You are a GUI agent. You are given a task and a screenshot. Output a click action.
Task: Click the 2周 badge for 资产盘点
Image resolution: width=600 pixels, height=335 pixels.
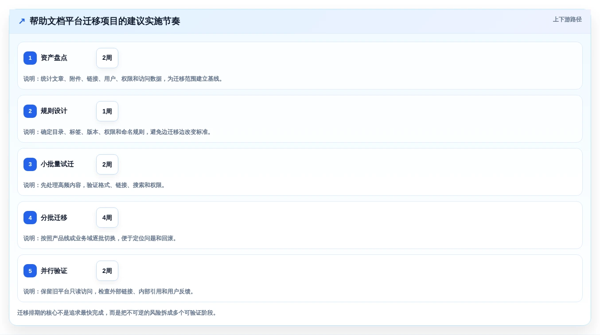(x=107, y=58)
